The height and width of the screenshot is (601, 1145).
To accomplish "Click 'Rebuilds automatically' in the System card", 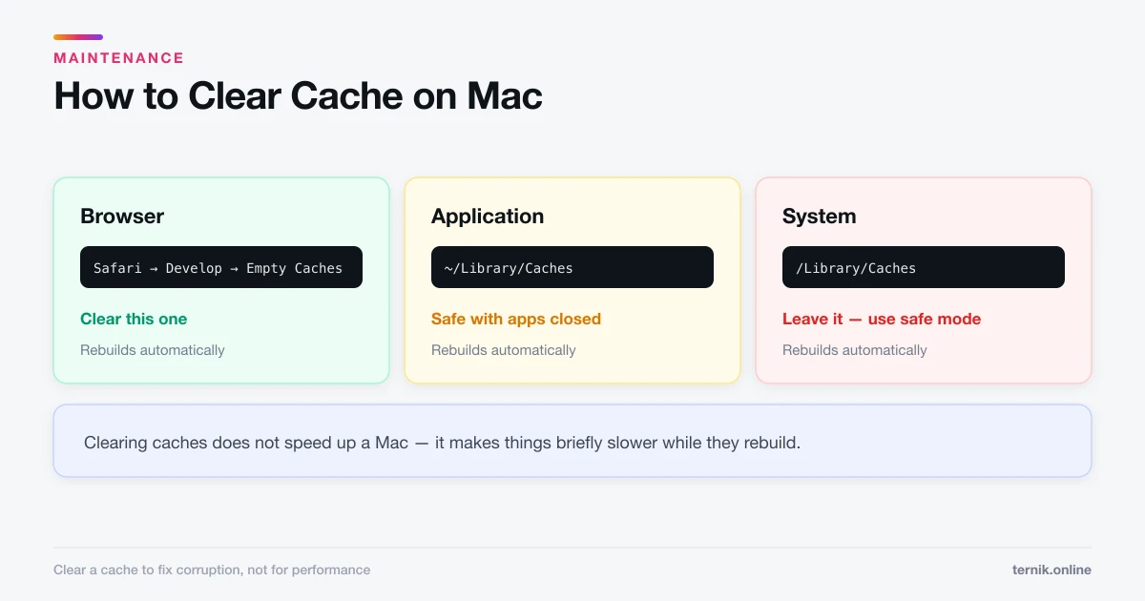I will [855, 350].
